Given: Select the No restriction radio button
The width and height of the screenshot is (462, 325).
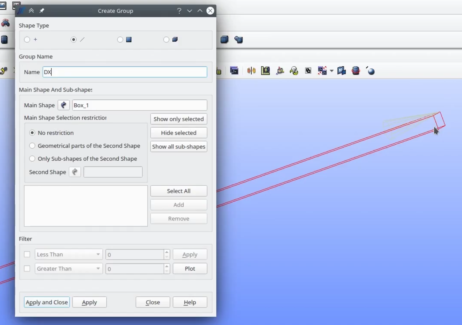Looking at the screenshot, I should click(32, 132).
